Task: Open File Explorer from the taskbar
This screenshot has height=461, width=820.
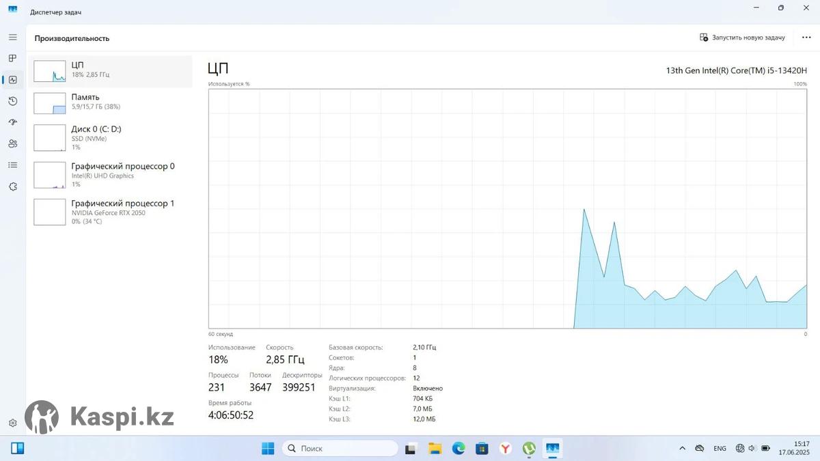Action: 435,449
